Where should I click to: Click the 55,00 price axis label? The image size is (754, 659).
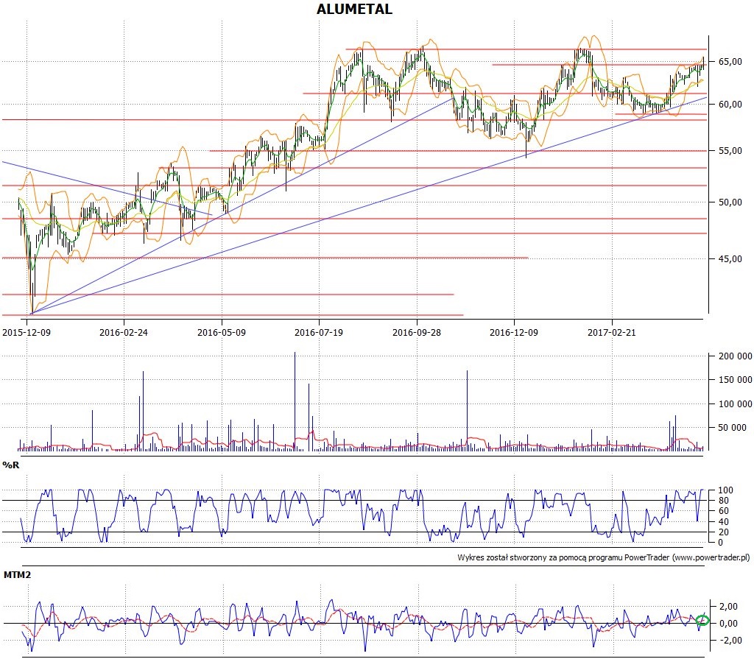[730, 151]
